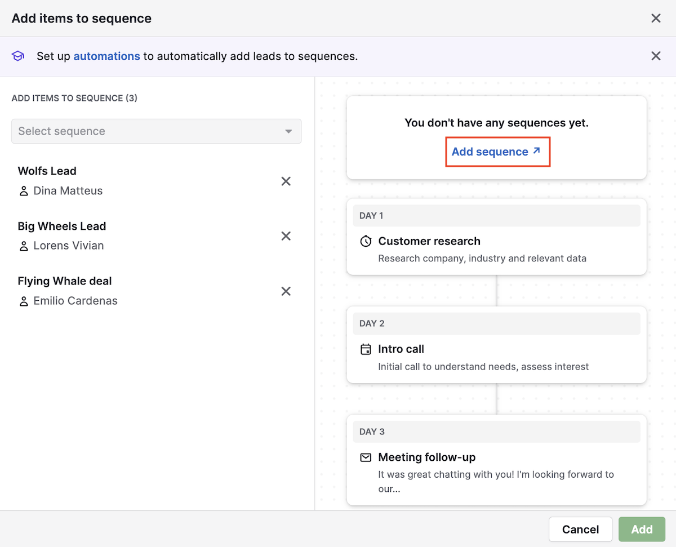This screenshot has height=547, width=676.
Task: Click the person icon beside Dina Matteus
Action: click(23, 190)
